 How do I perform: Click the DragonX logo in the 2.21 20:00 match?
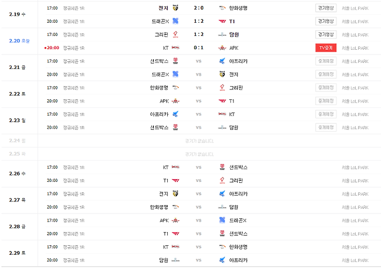[x=175, y=75]
